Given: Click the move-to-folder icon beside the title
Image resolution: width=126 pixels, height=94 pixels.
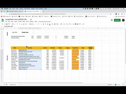Looking at the screenshot, I should coord(31,19).
